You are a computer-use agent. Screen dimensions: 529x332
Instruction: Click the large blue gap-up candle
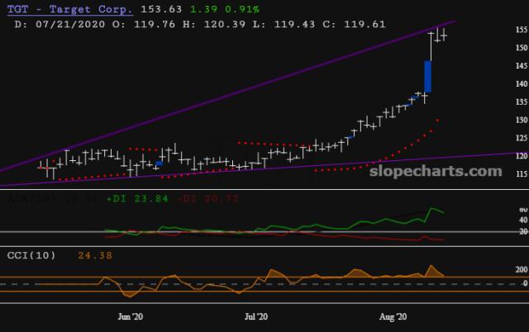pyautogui.click(x=427, y=77)
